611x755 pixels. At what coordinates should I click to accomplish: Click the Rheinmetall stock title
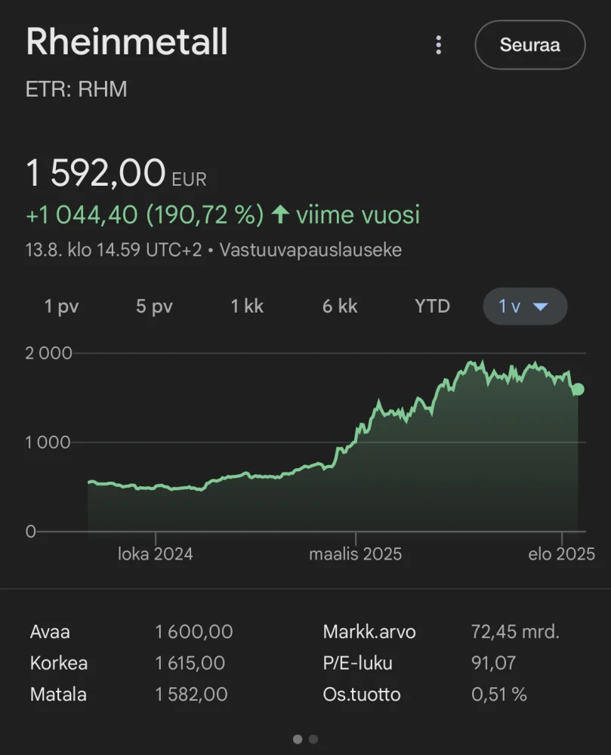[127, 42]
